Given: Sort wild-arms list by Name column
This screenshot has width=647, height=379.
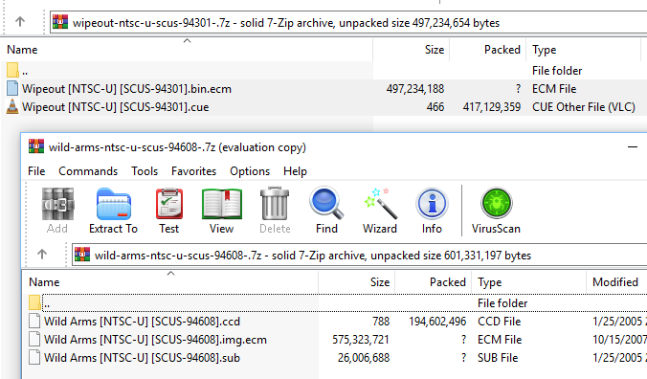Looking at the screenshot, I should [x=170, y=282].
